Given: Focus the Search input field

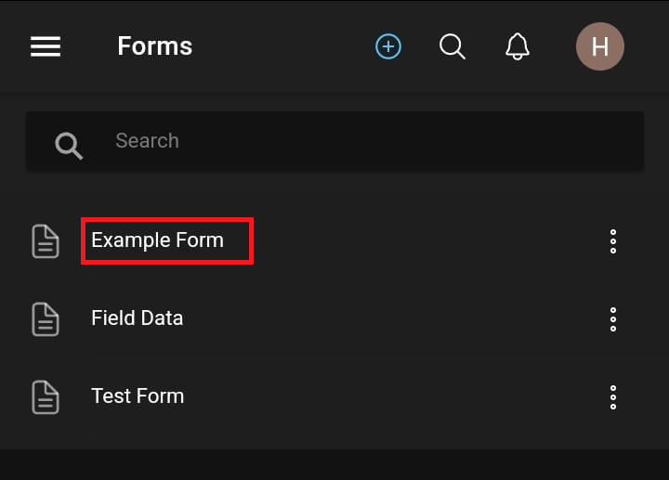Looking at the screenshot, I should [372, 141].
